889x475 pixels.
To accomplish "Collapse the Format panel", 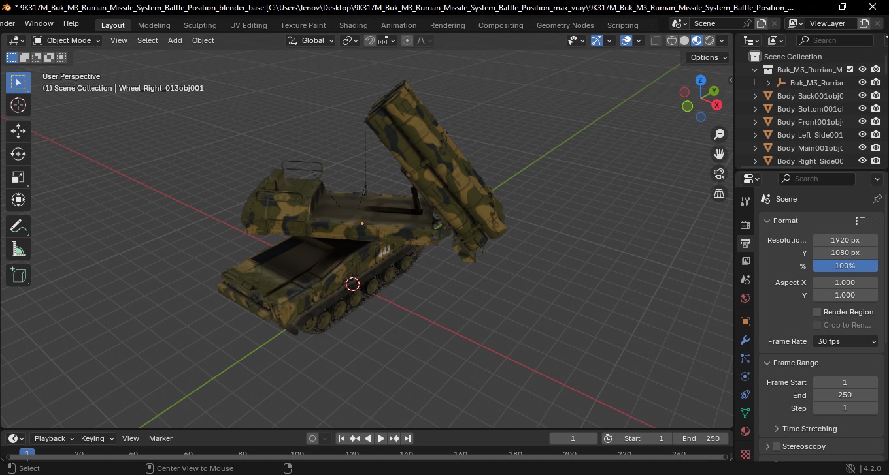I will 767,221.
